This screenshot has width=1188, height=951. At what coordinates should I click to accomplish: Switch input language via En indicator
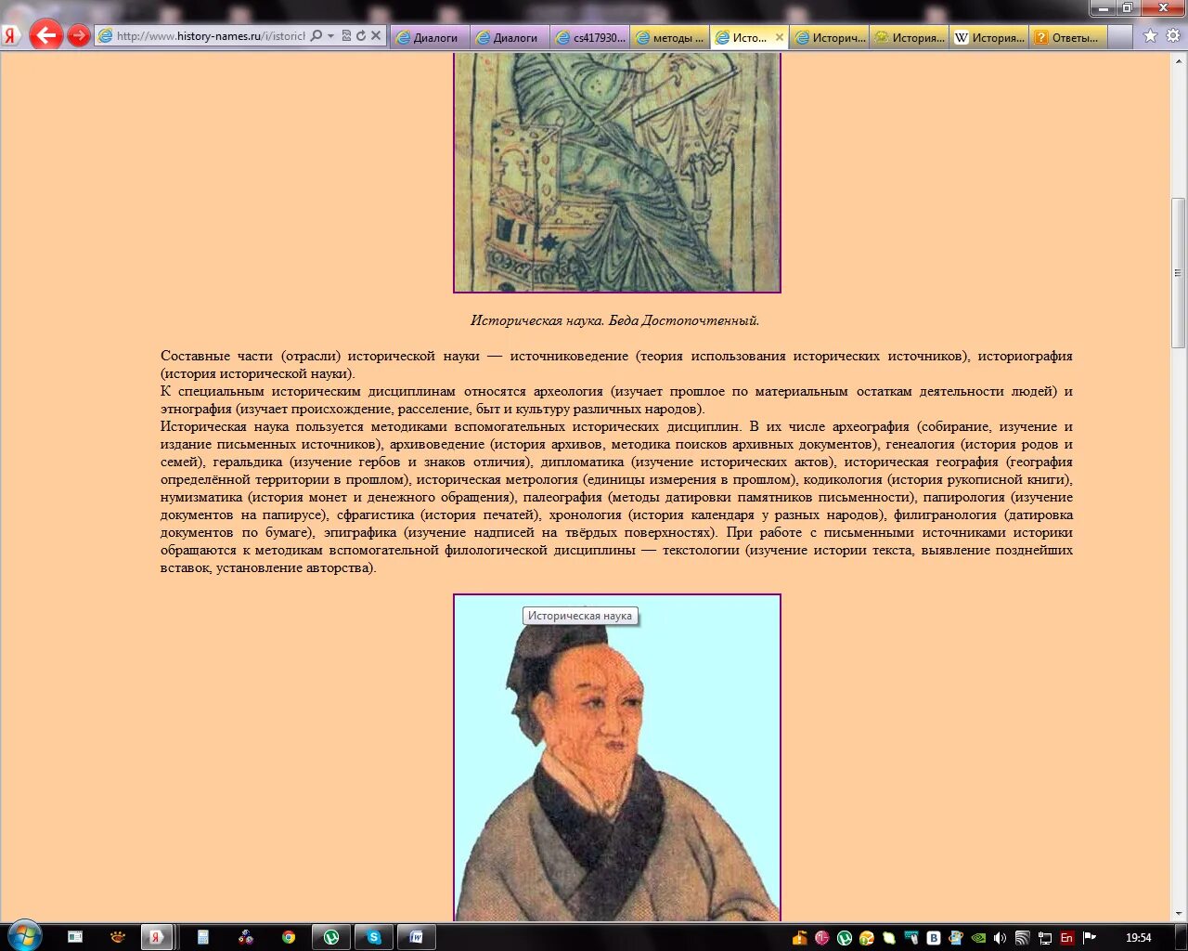(x=1067, y=938)
